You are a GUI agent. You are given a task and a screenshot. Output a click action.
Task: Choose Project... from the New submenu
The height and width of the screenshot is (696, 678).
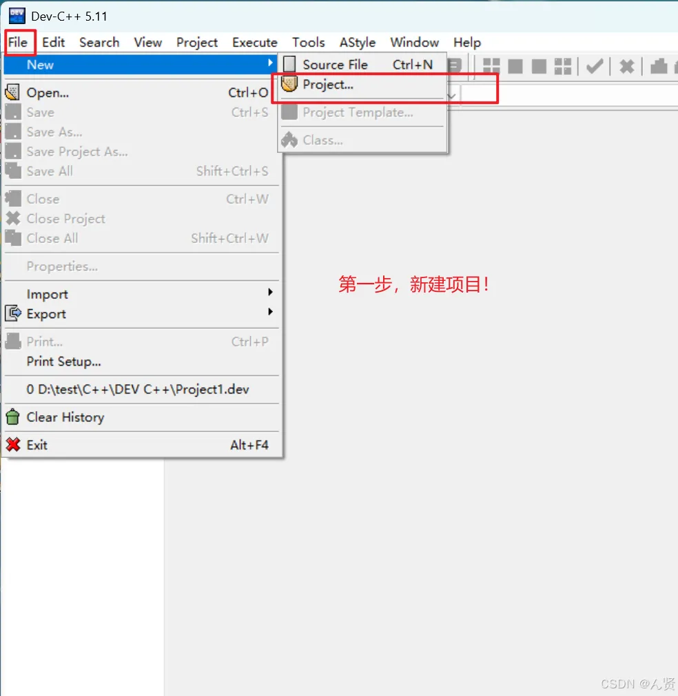362,85
